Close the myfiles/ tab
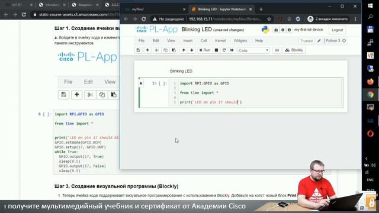The image size is (379, 213). point(184,9)
